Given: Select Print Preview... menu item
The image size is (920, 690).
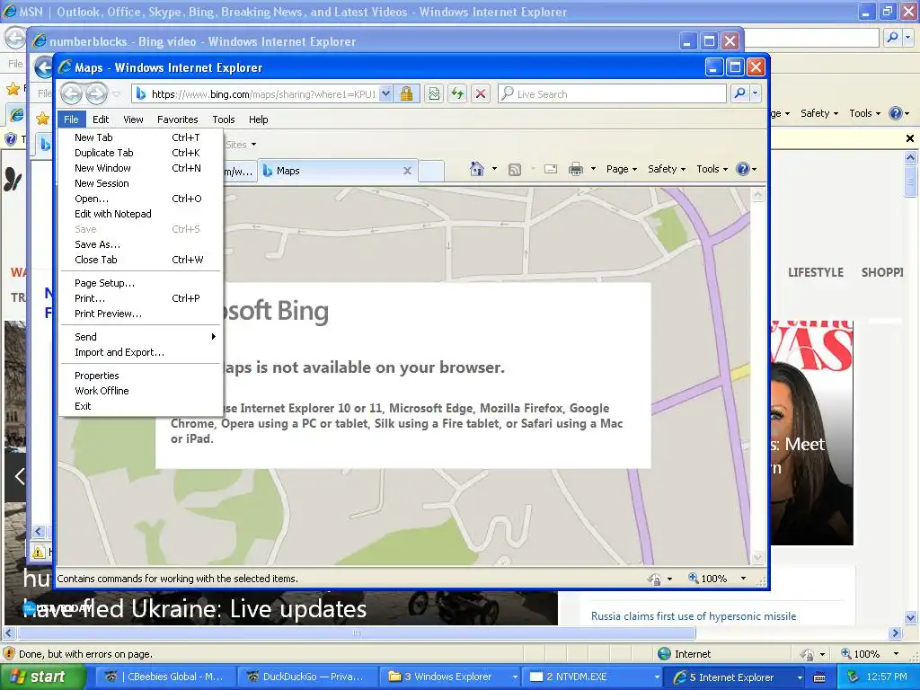Looking at the screenshot, I should click(140, 314).
